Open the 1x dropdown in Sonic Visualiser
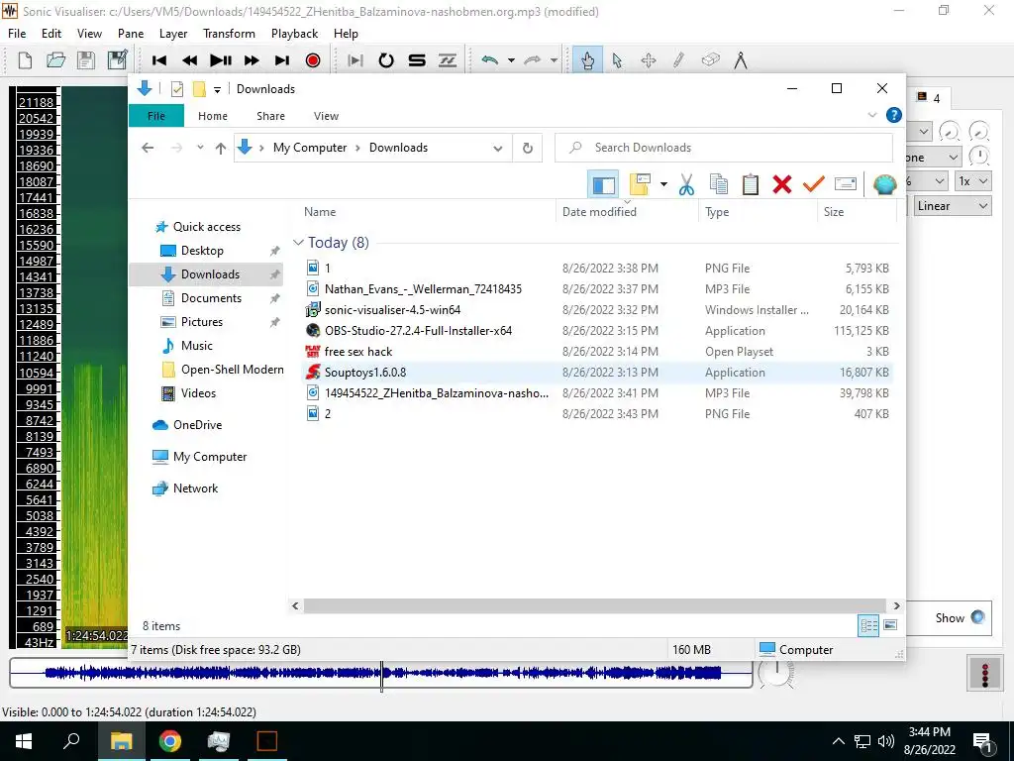1014x761 pixels. [972, 181]
